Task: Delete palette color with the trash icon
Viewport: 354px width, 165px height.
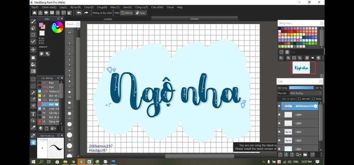Action: [x=287, y=52]
